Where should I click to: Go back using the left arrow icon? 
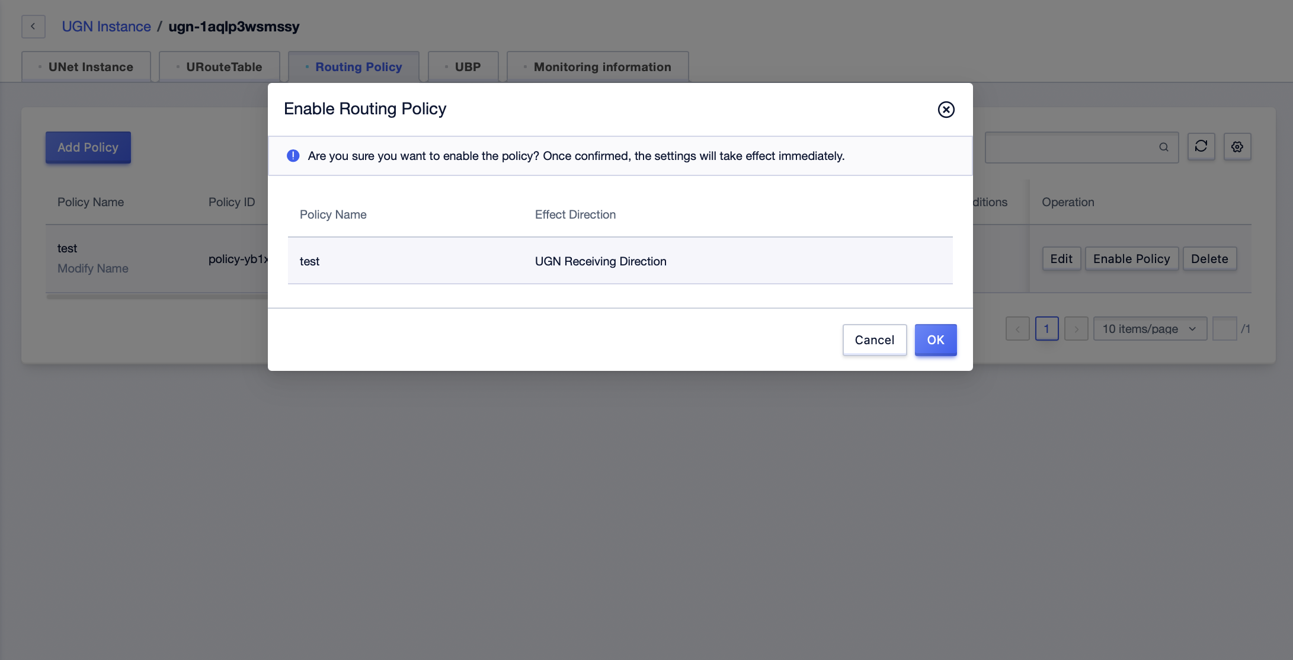coord(33,27)
